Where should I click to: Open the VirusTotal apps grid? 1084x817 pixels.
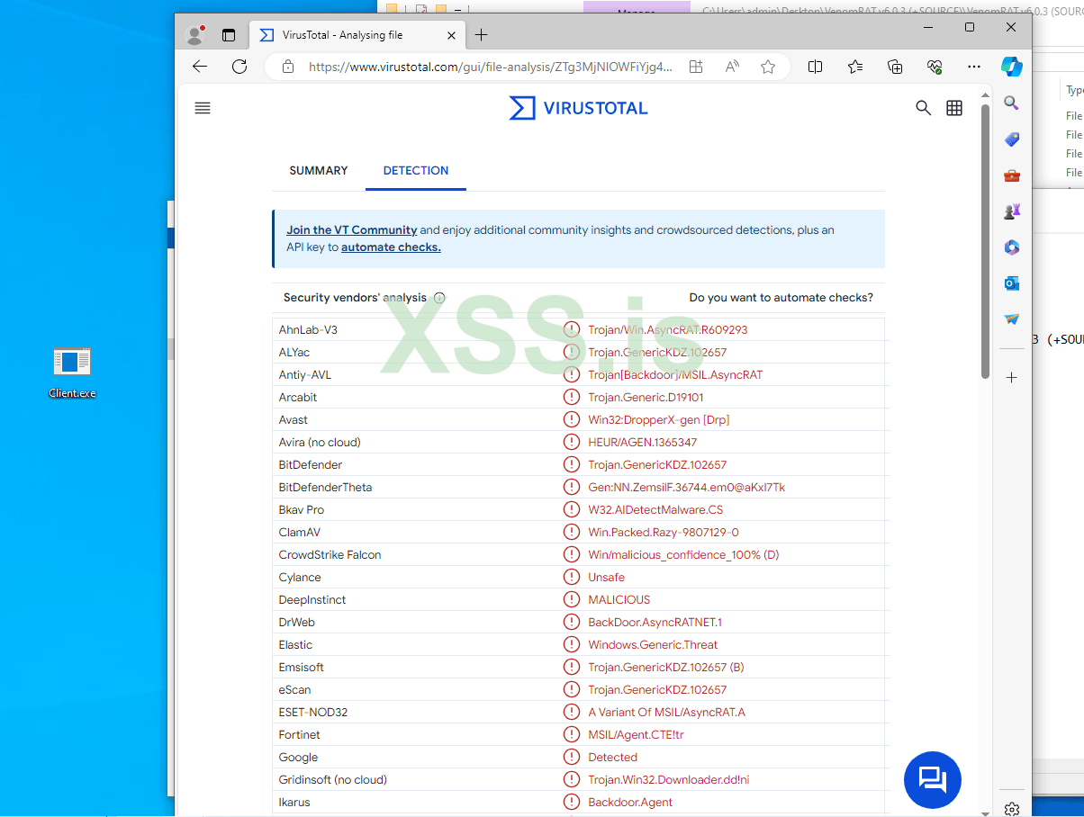[954, 108]
